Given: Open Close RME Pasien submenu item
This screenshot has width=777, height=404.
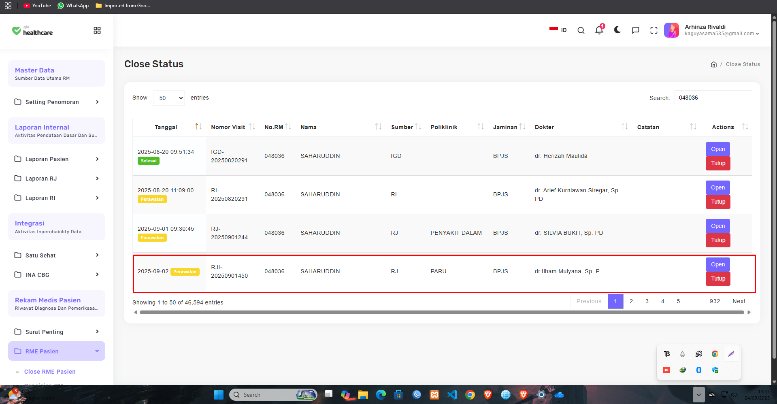Looking at the screenshot, I should coord(50,372).
